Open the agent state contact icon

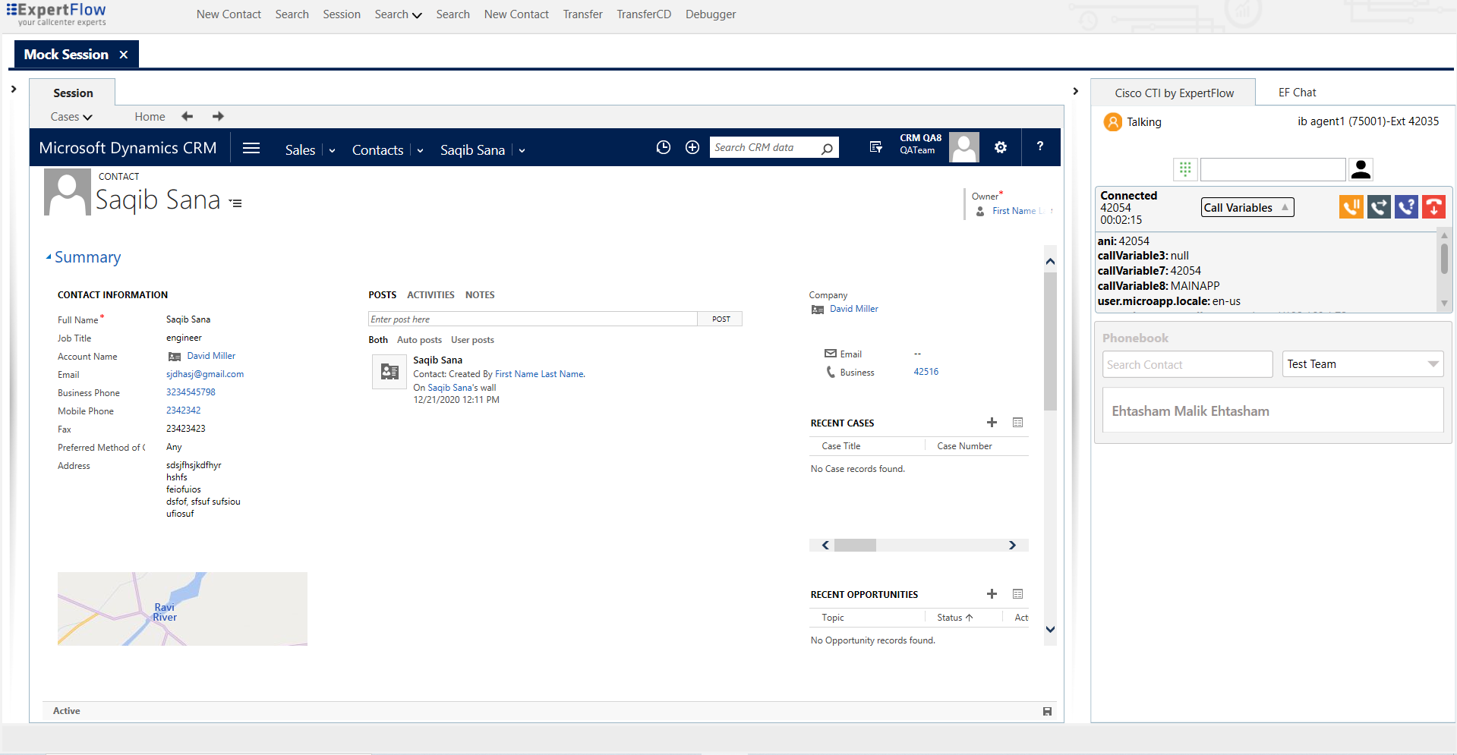point(1360,169)
